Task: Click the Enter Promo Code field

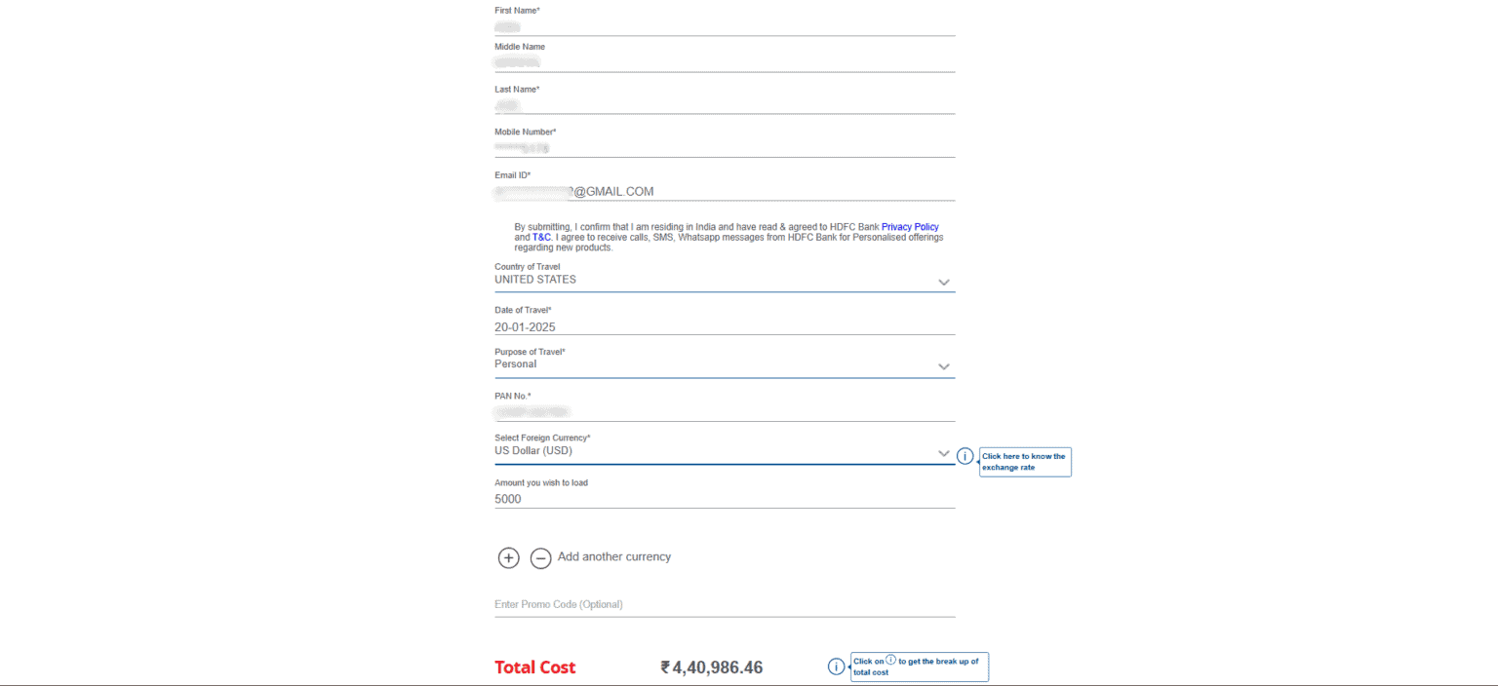Action: click(x=725, y=604)
